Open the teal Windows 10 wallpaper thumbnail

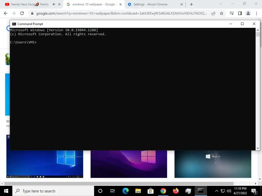pos(213,164)
